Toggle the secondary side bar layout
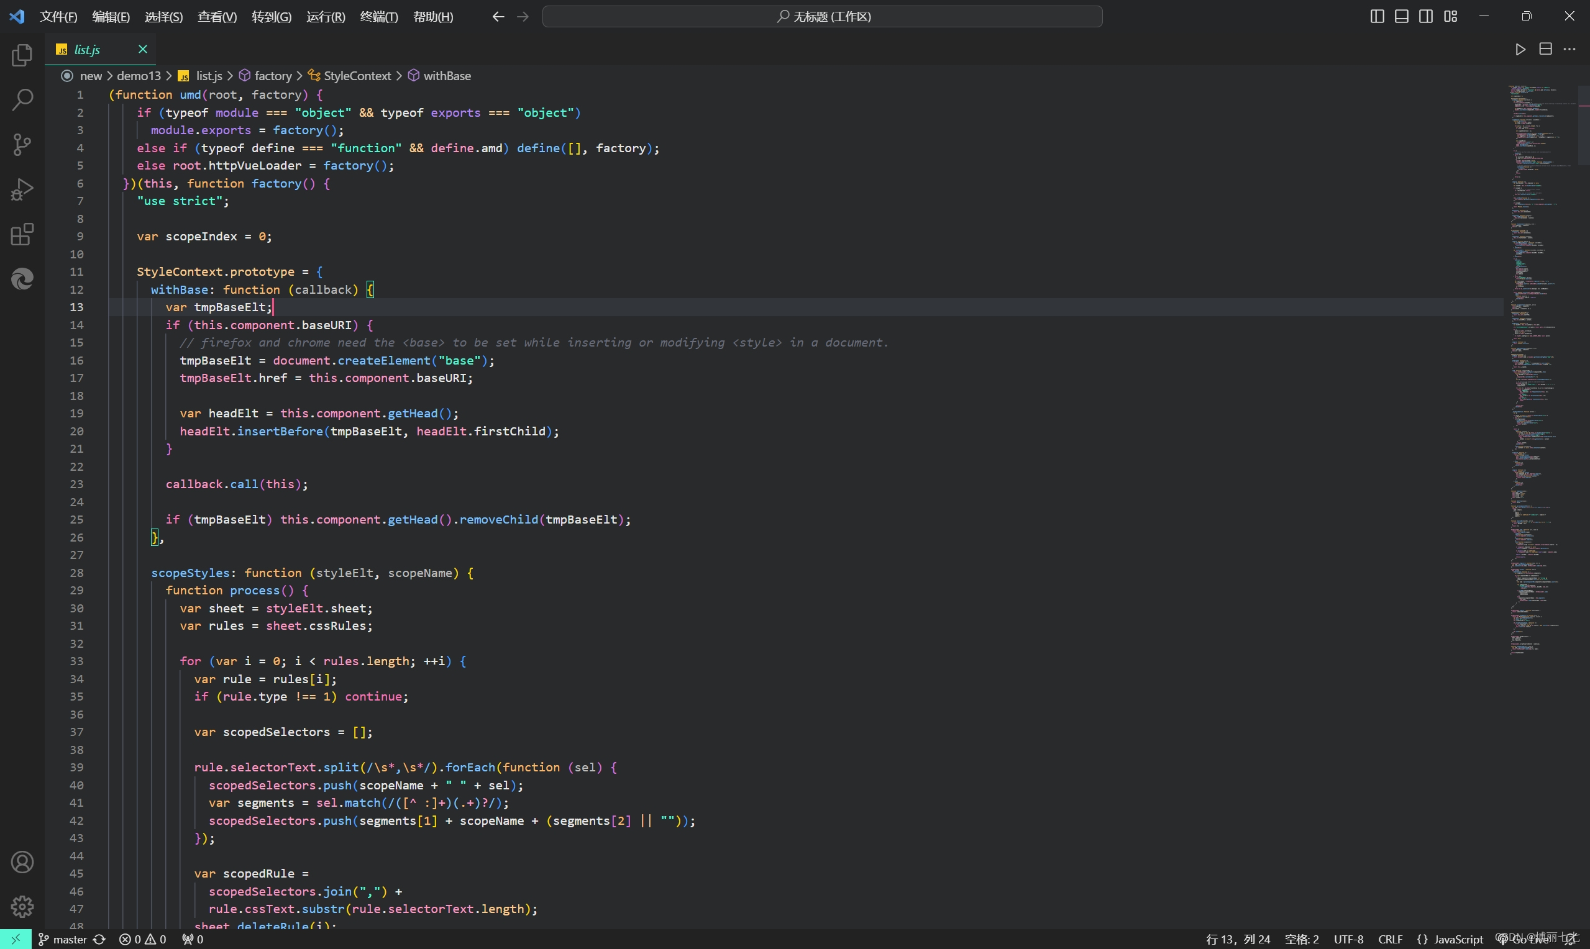 pyautogui.click(x=1425, y=17)
